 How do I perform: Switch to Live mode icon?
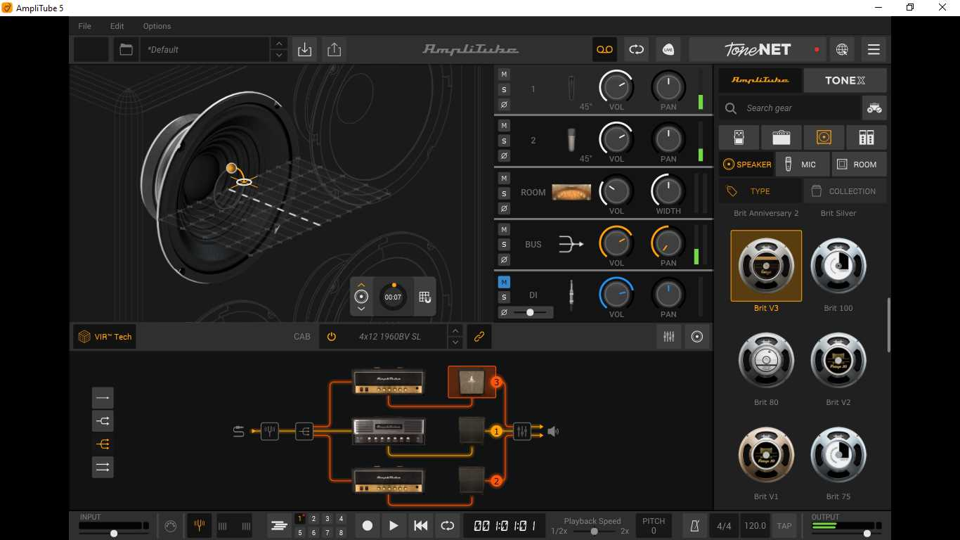pyautogui.click(x=668, y=50)
